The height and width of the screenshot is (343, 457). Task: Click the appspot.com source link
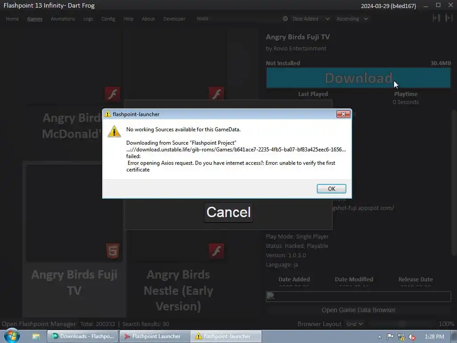pyautogui.click(x=363, y=208)
